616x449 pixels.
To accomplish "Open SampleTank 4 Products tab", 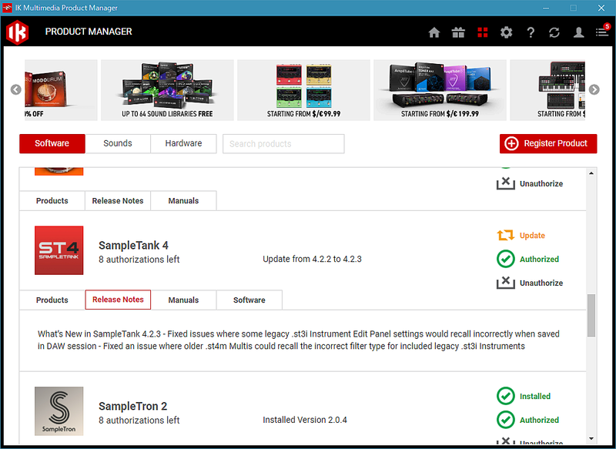I will tap(52, 300).
